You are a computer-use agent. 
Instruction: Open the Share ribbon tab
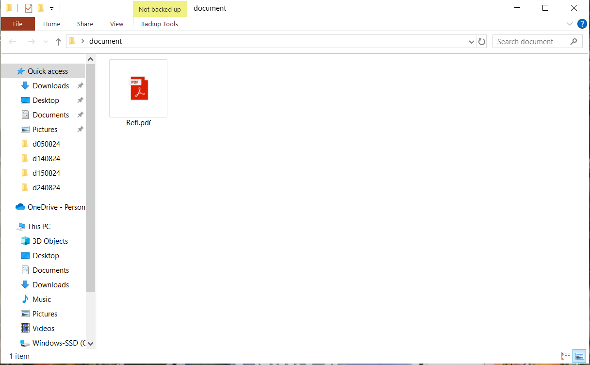(85, 24)
